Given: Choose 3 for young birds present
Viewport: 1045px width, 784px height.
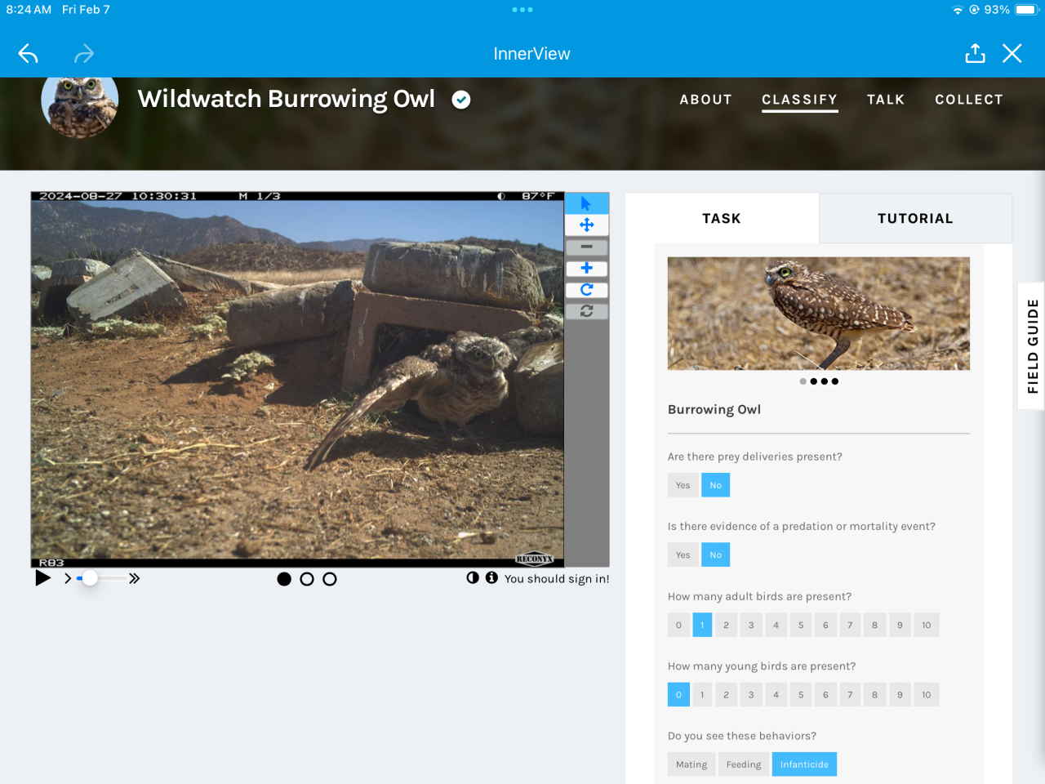Looking at the screenshot, I should tap(751, 695).
